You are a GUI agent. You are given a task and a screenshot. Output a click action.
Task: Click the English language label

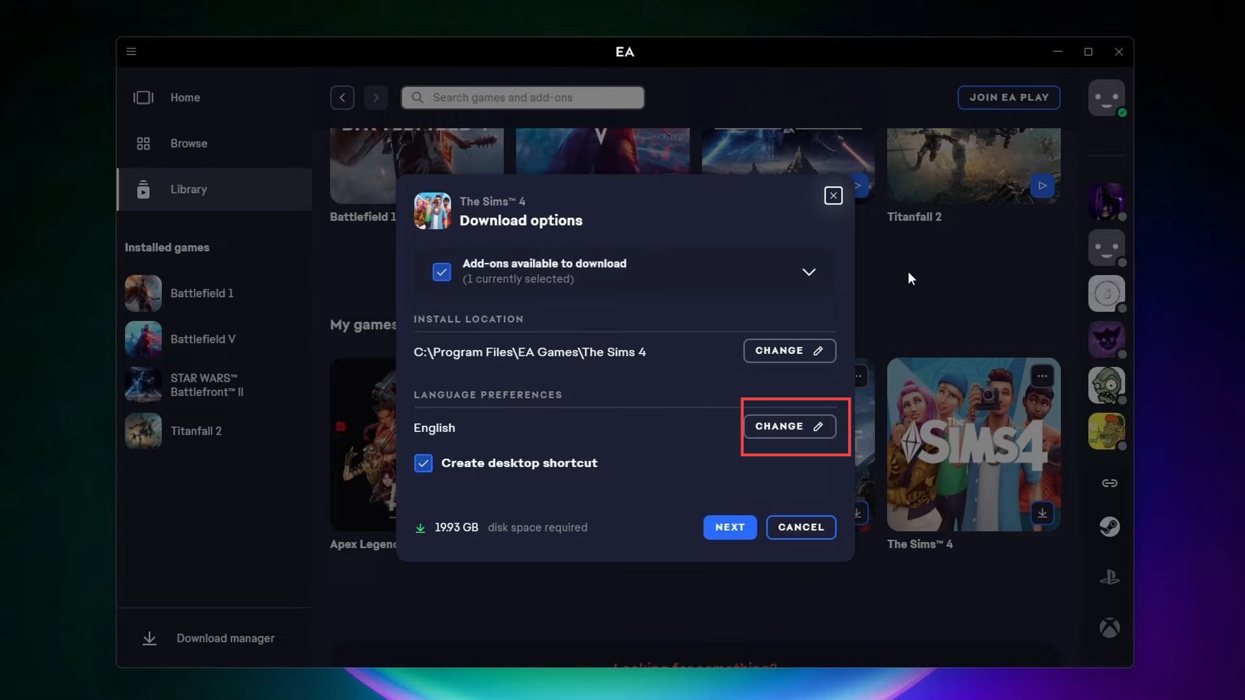pyautogui.click(x=434, y=428)
